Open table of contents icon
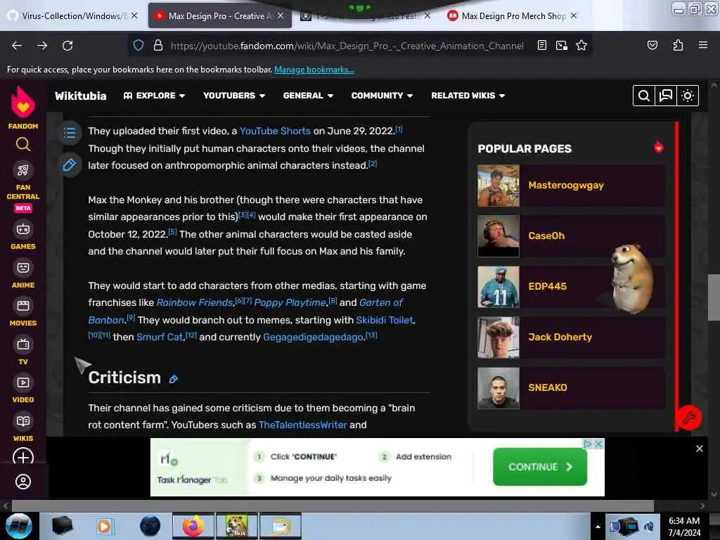 coord(70,133)
